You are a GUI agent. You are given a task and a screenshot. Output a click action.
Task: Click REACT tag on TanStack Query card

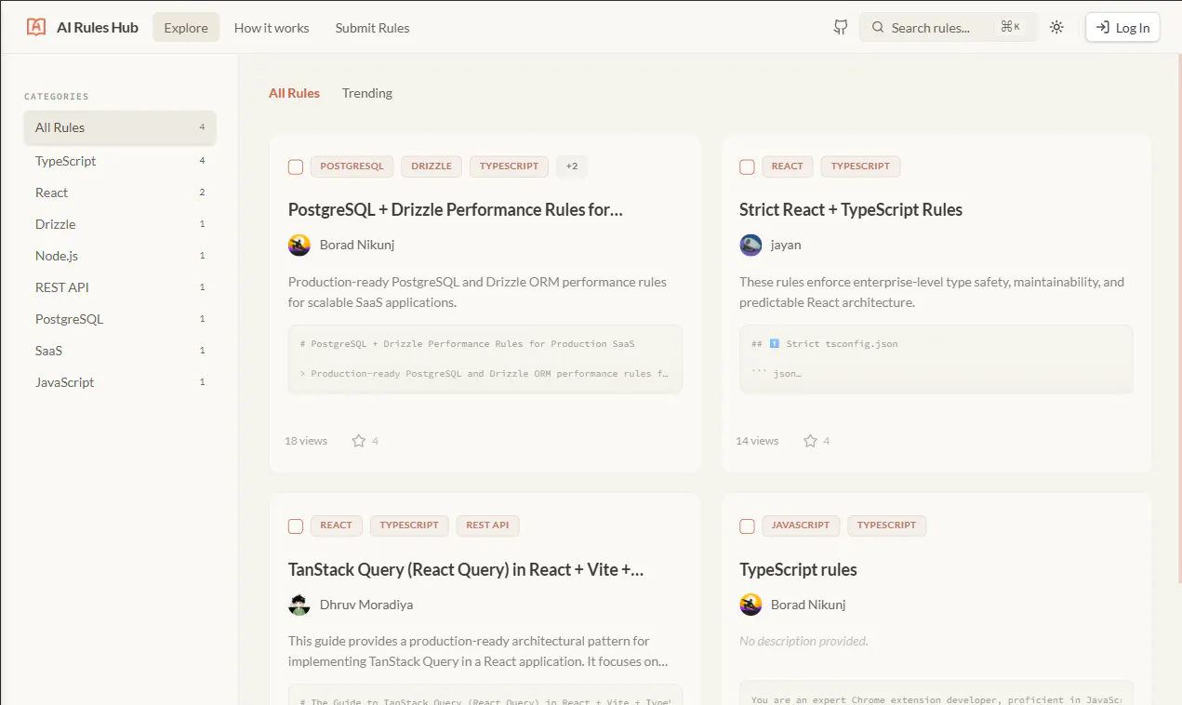[336, 525]
